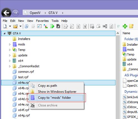Choose Show in Windows Explorer
138x119 pixels.
56,92
